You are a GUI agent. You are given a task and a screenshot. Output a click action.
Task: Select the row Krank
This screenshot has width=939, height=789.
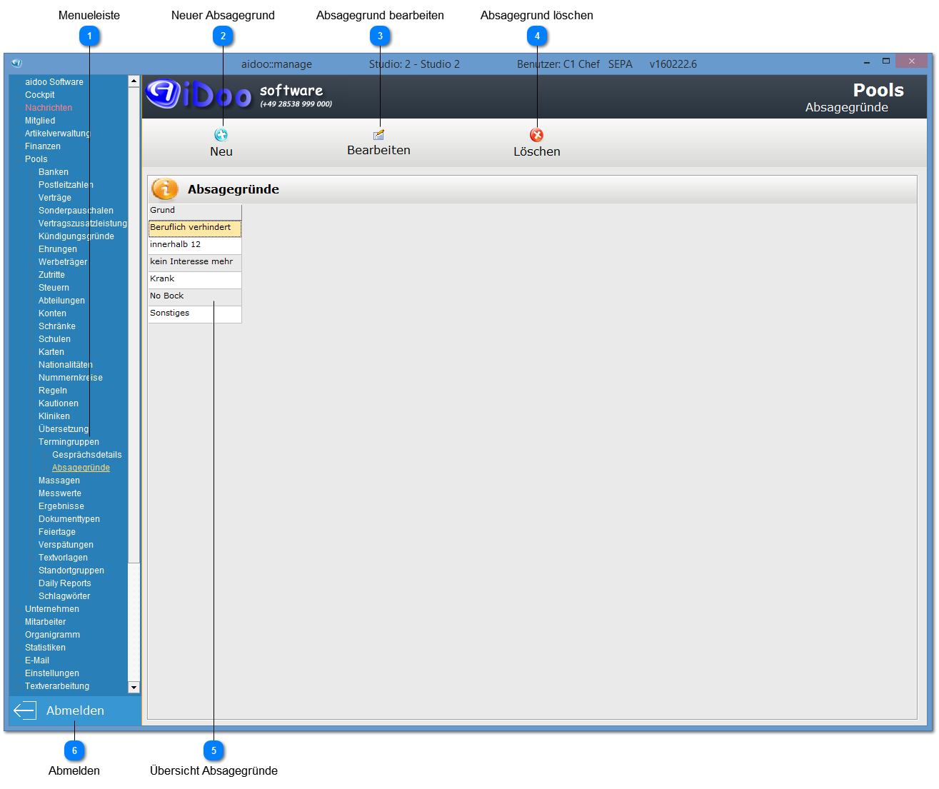click(195, 280)
